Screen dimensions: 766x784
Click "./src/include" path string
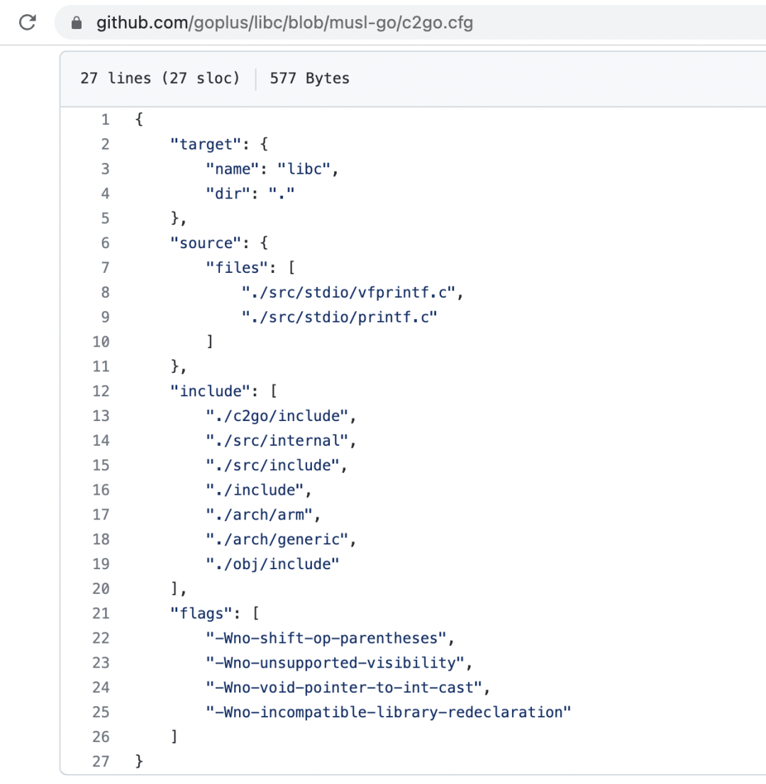pos(272,465)
